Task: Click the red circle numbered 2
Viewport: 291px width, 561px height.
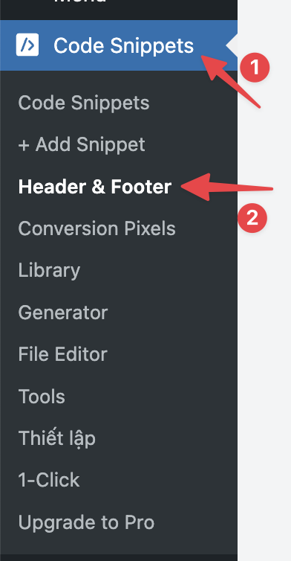Action: click(252, 218)
